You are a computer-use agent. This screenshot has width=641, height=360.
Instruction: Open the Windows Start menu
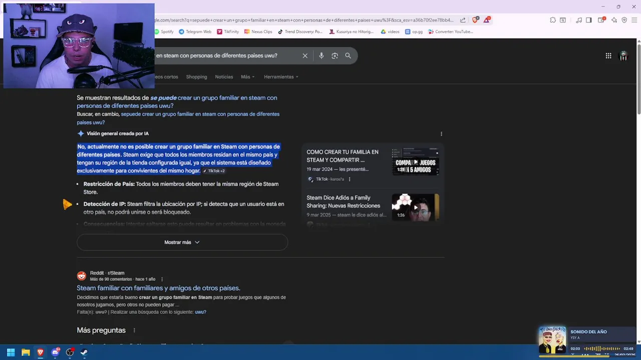pyautogui.click(x=11, y=352)
